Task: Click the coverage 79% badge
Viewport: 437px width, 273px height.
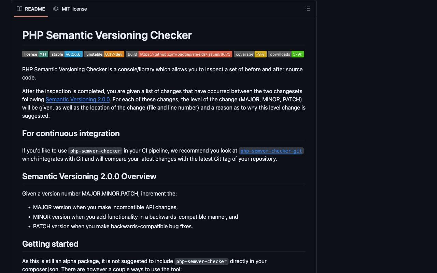Action: (x=250, y=54)
